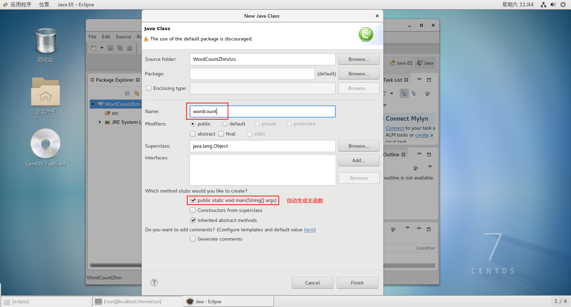The height and width of the screenshot is (307, 571).
Task: Maximize the Task List view
Action: coord(429,80)
